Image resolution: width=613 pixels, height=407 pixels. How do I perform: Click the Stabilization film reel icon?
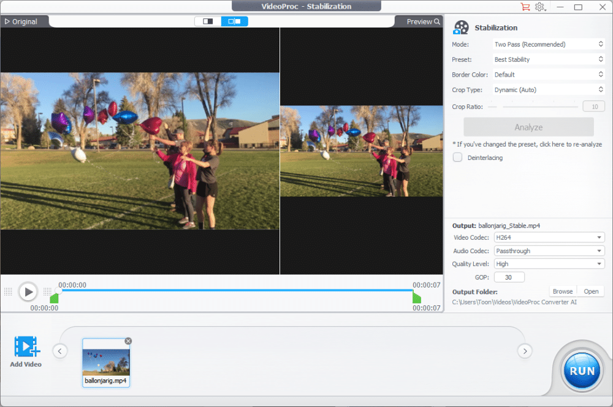[x=461, y=28]
